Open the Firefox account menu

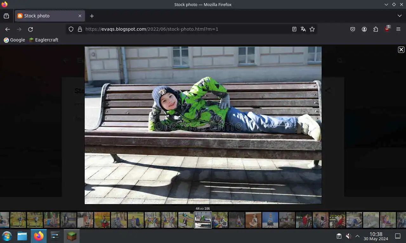pos(364,29)
